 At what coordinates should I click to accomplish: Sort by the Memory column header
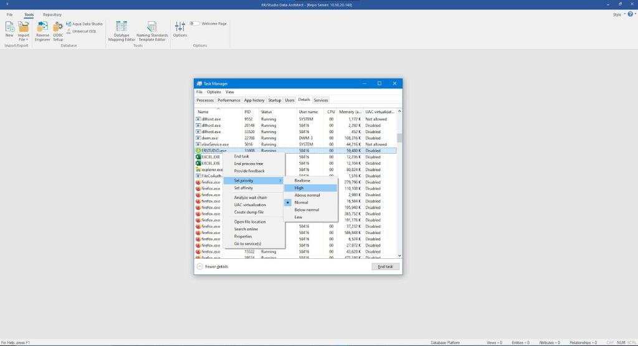(x=350, y=112)
